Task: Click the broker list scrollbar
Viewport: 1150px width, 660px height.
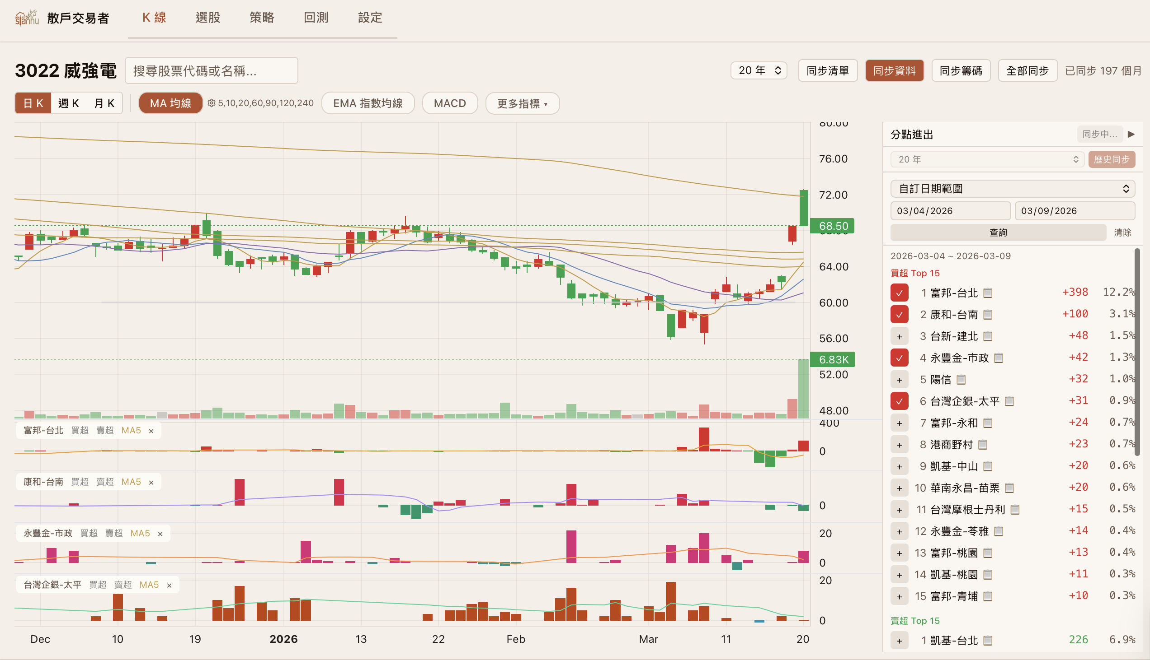Action: click(x=1137, y=351)
